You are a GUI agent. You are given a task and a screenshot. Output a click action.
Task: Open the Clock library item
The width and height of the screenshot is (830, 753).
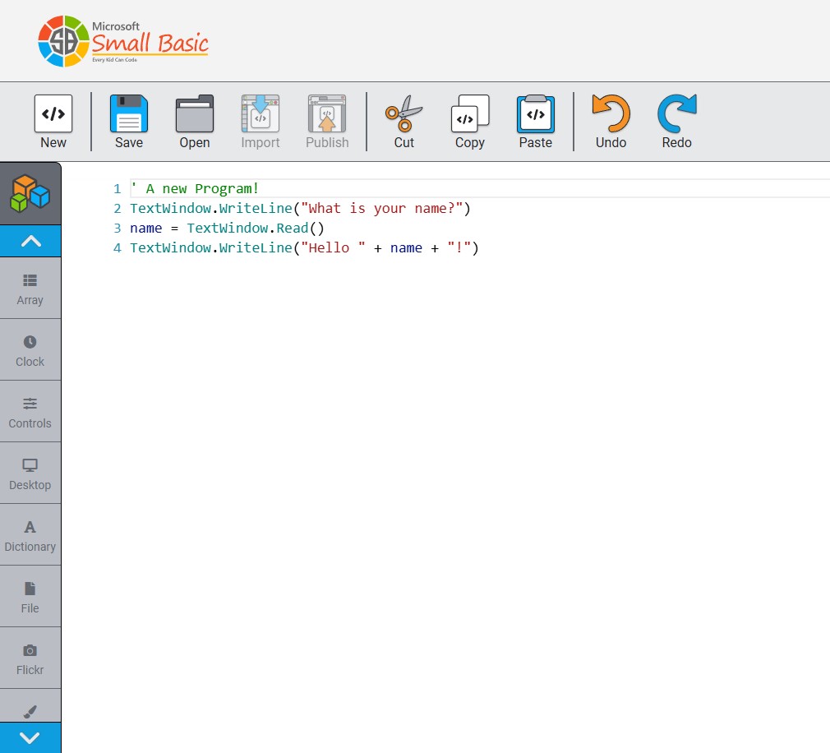tap(30, 350)
